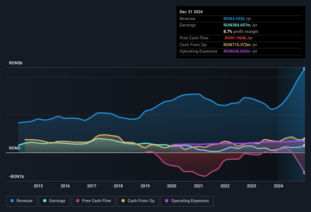Image resolution: width=311 pixels, height=212 pixels.
Task: Click the 8.7% profit margin text
Action: [x=241, y=31]
